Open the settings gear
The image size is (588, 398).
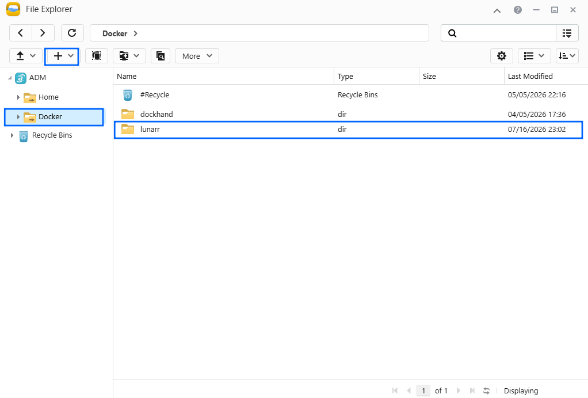tap(501, 56)
